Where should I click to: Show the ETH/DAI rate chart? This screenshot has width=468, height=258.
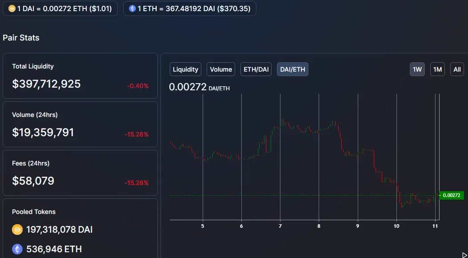256,69
